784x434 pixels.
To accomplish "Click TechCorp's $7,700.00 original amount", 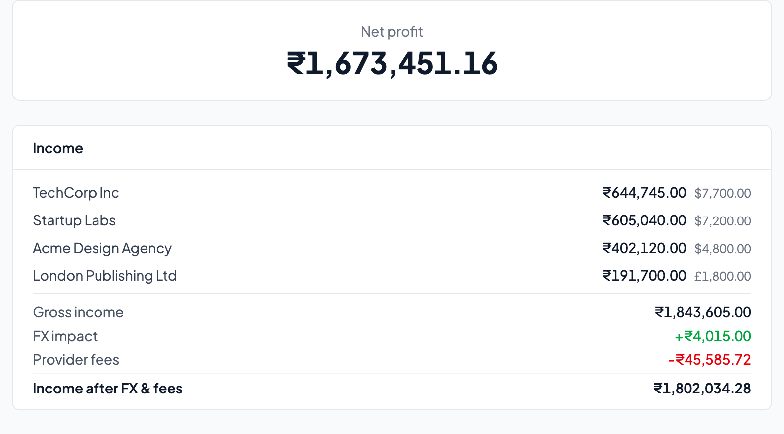I will click(723, 193).
